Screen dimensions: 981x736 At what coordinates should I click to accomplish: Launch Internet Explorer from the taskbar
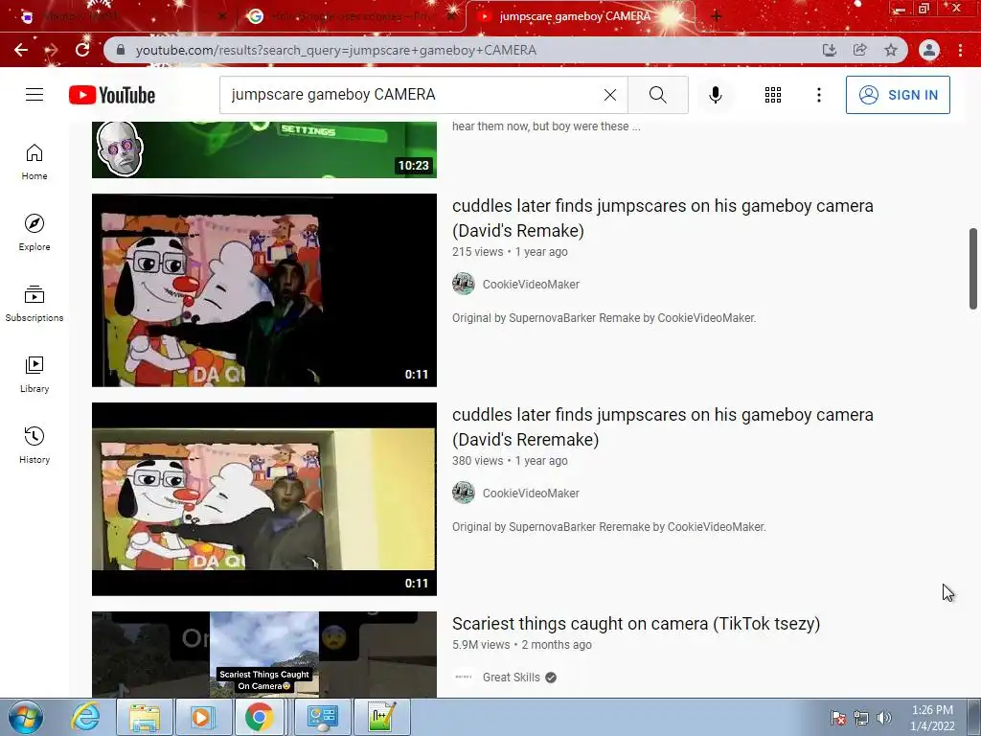click(85, 717)
